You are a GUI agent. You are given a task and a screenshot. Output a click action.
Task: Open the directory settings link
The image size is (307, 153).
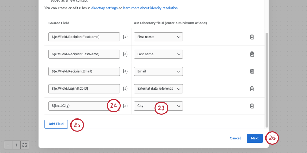coord(104,8)
